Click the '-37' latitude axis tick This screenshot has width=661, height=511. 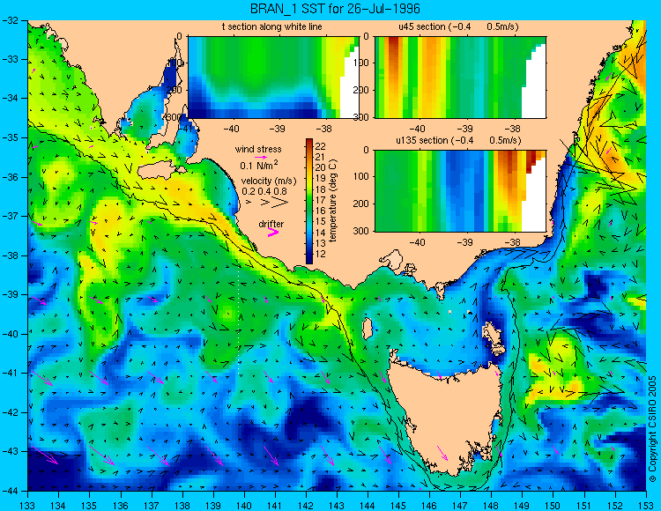(x=10, y=216)
